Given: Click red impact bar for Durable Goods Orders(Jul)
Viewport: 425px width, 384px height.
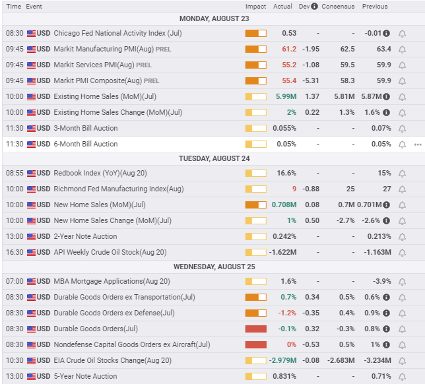Looking at the screenshot, I should (x=255, y=329).
